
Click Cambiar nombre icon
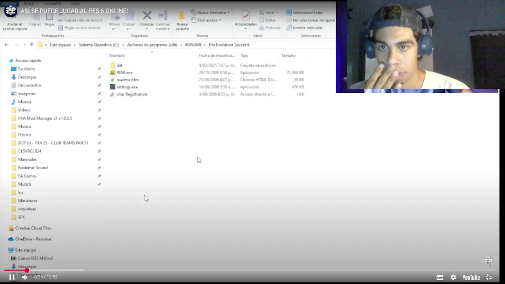pos(163,21)
